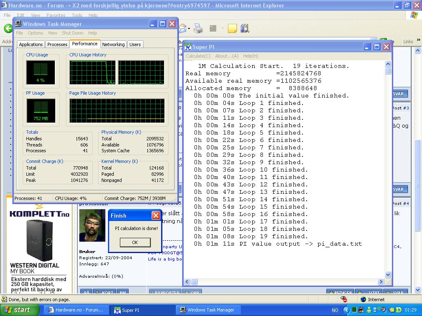Expand the Links toolbar chevron

pos(419,40)
